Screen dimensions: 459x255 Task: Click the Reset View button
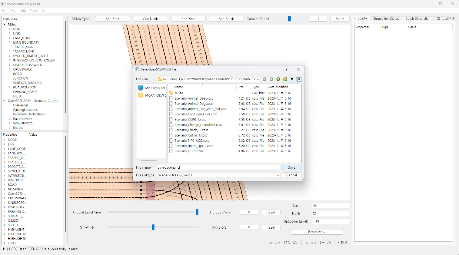coord(316,232)
